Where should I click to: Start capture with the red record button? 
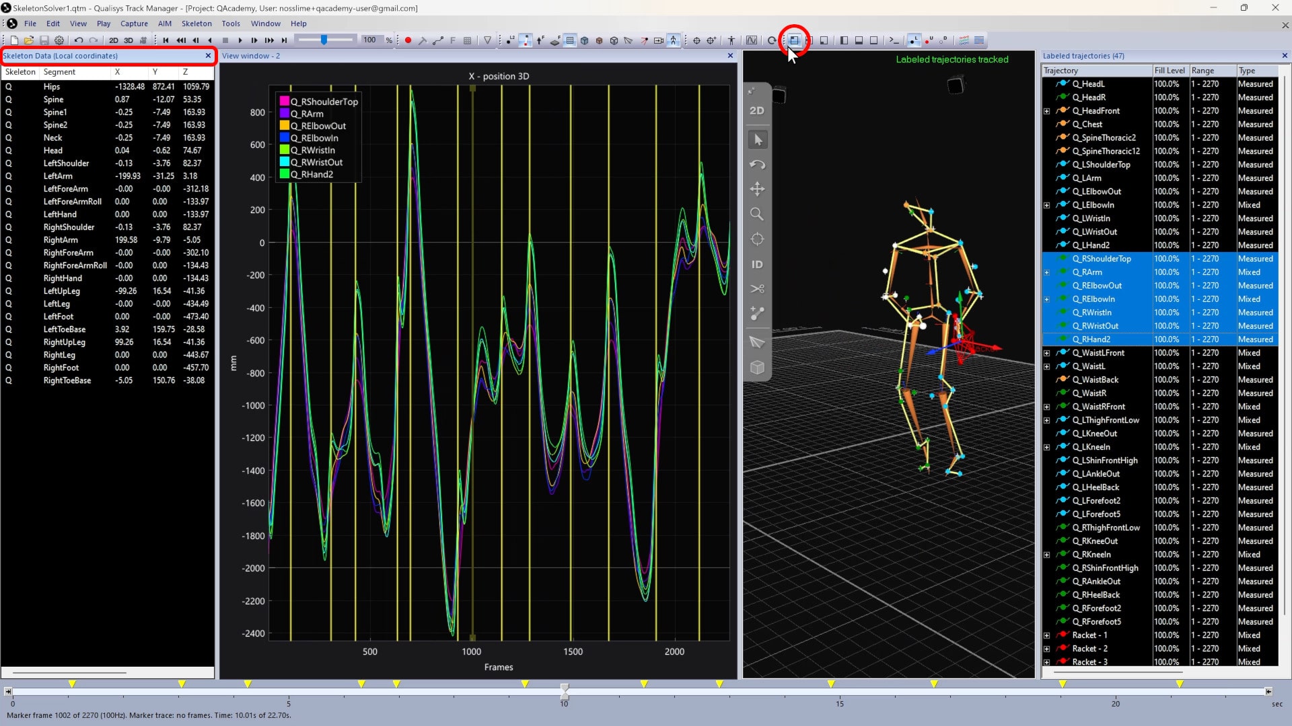(408, 40)
